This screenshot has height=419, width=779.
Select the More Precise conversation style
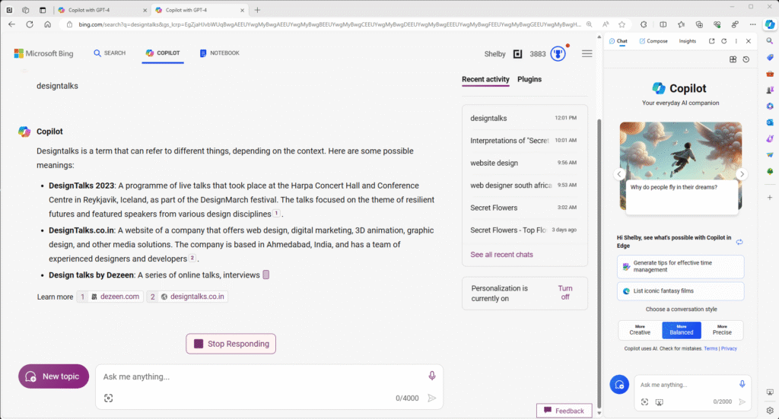[722, 329]
